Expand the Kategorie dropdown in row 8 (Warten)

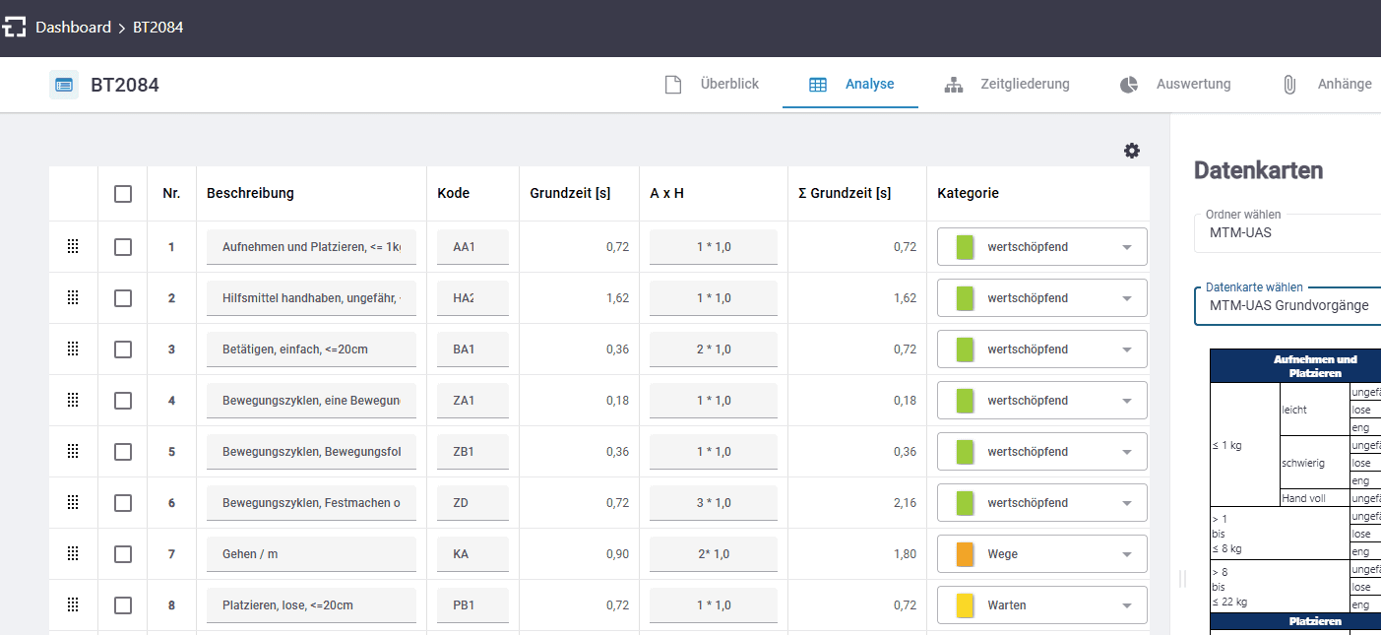coord(1126,605)
